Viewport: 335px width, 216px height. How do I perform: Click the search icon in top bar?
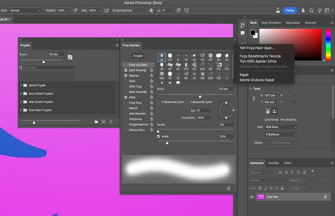[x=311, y=10]
